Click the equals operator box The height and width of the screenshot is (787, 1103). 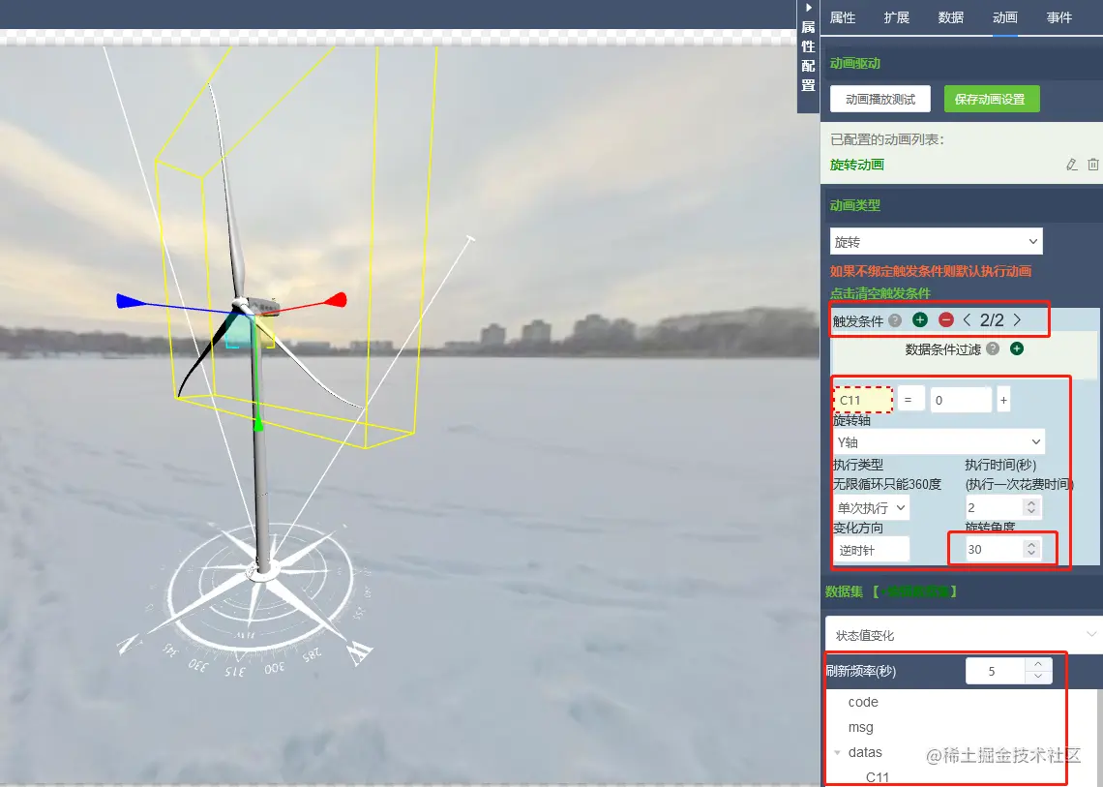tap(910, 399)
